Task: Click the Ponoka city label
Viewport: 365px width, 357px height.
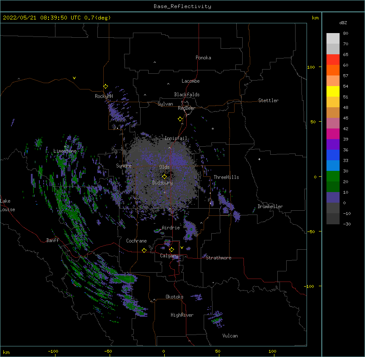Action: [203, 58]
